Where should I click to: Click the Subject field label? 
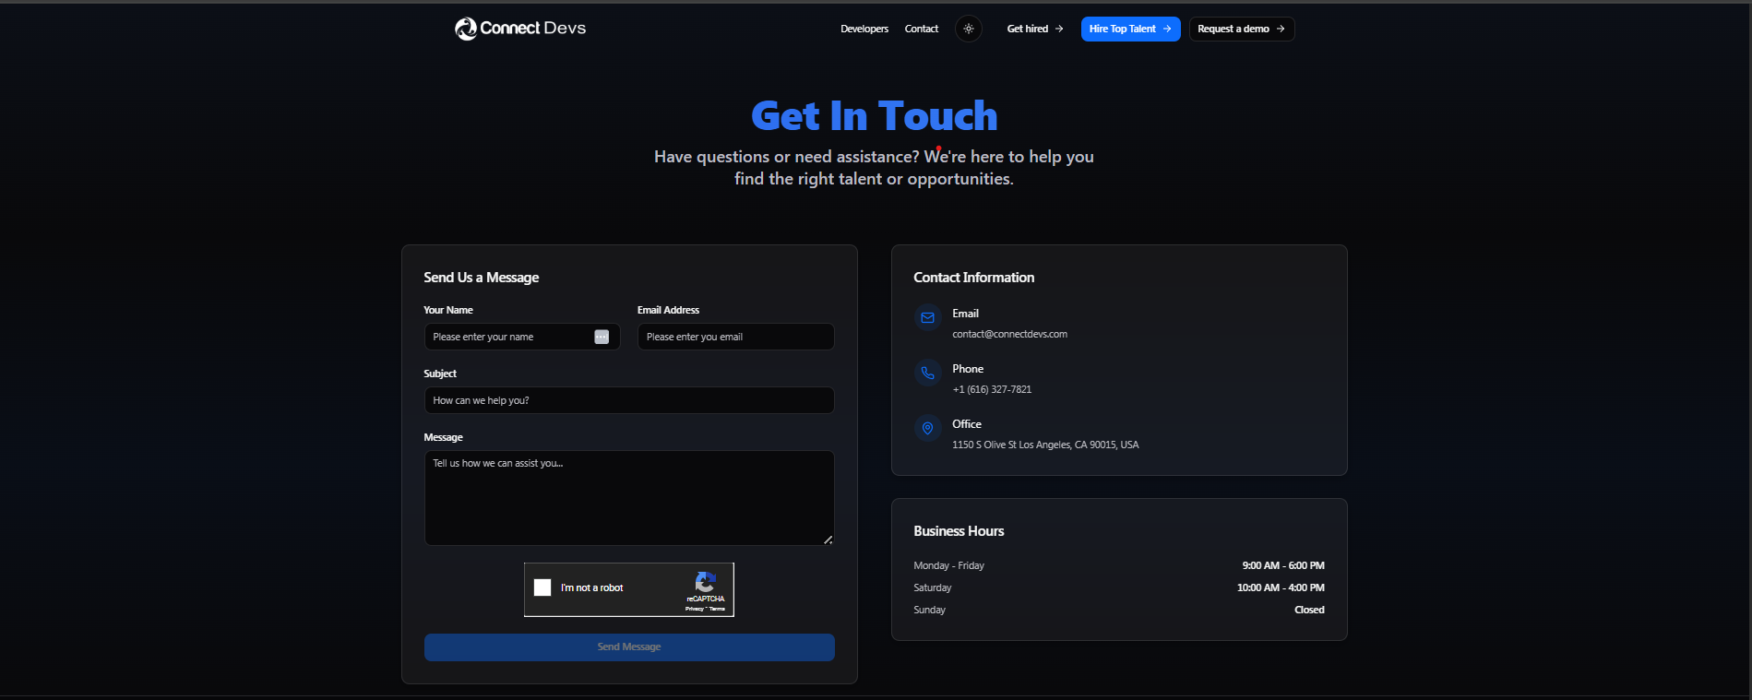[440, 374]
